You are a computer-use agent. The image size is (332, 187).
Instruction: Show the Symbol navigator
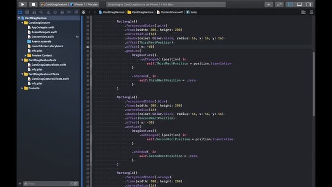[x=34, y=12]
